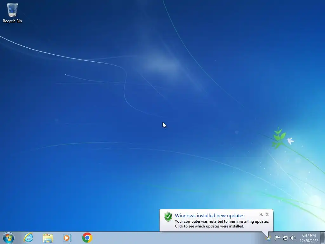The image size is (325, 244).
Task: Click the Show desktop button at taskbar end
Action: 323,238
